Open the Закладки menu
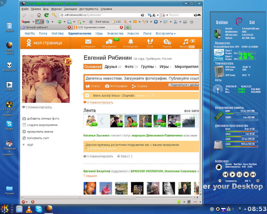 click(70, 9)
